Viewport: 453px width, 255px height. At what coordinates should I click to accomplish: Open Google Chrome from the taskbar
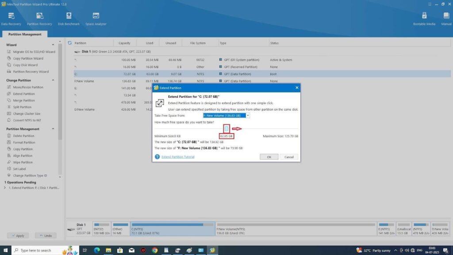[x=154, y=250]
